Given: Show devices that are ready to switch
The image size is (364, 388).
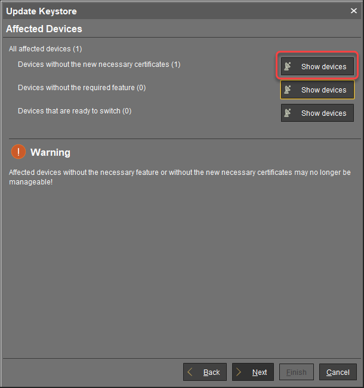Looking at the screenshot, I should coord(317,113).
